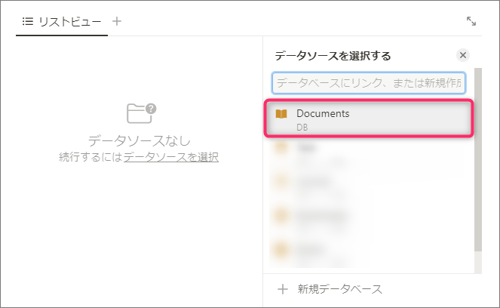This screenshot has width=500, height=308.
Task: Click the データソースを選択 link
Action: (x=171, y=157)
